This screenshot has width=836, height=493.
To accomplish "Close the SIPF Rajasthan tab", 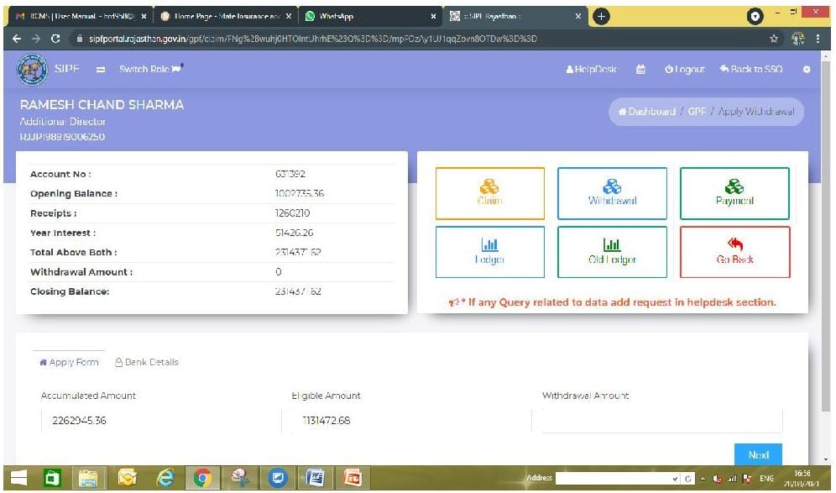I will click(x=578, y=17).
